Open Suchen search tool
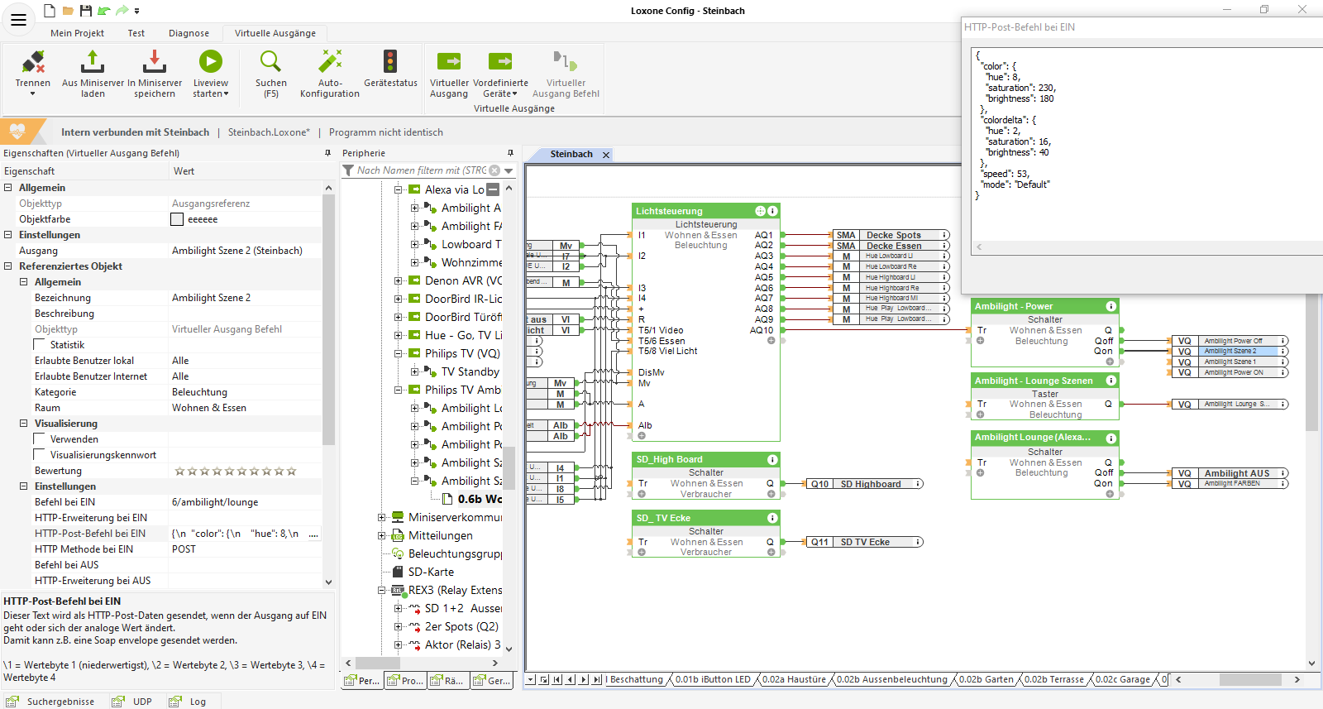 point(270,62)
